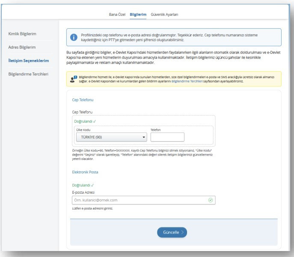The width and height of the screenshot is (294, 257).
Task: Click into the Telefon number field
Action: pyautogui.click(x=167, y=137)
